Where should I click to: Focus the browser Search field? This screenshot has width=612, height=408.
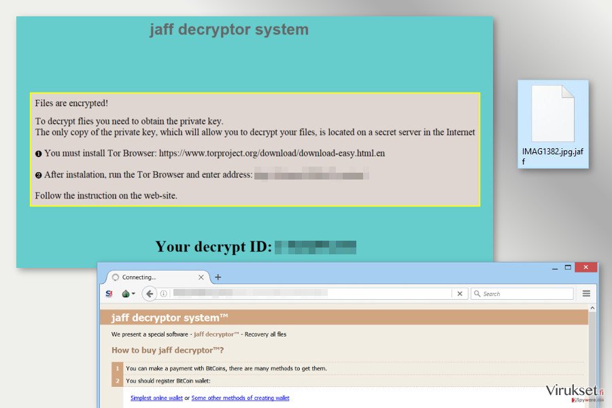522,294
